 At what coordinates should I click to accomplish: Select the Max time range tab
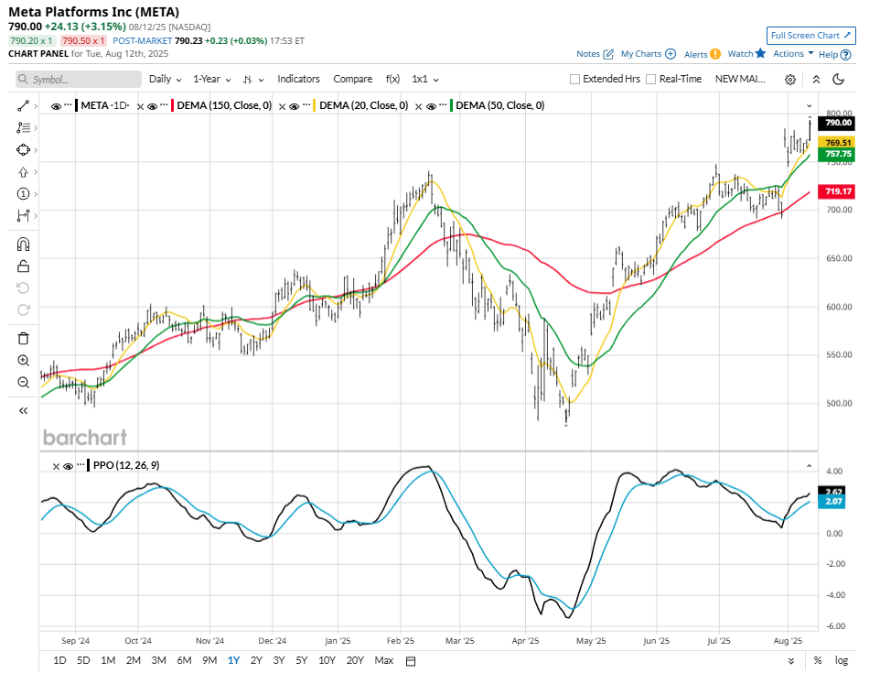point(384,661)
